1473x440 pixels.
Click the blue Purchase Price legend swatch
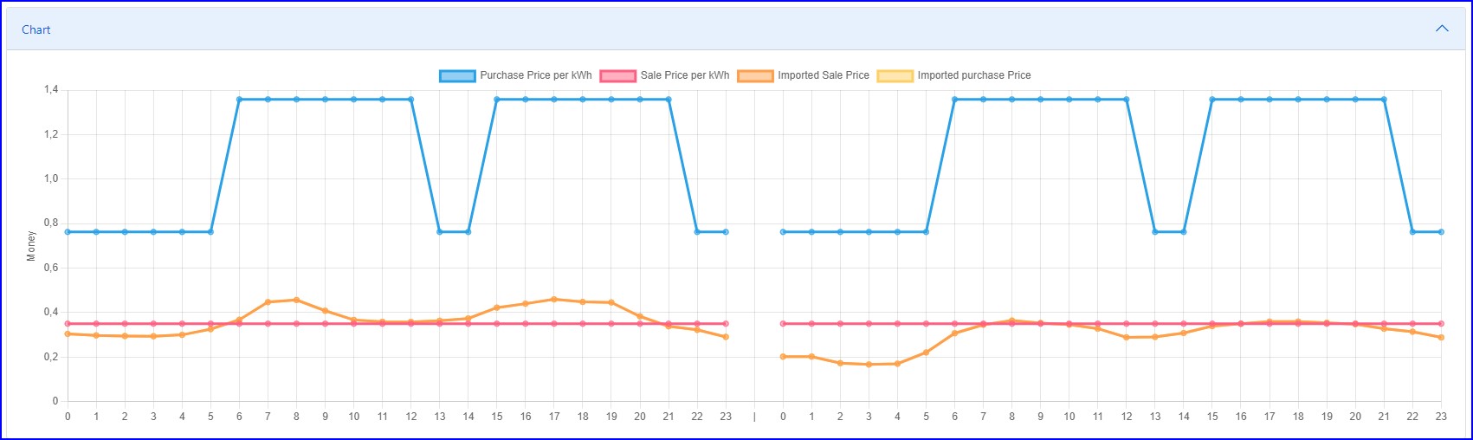457,76
